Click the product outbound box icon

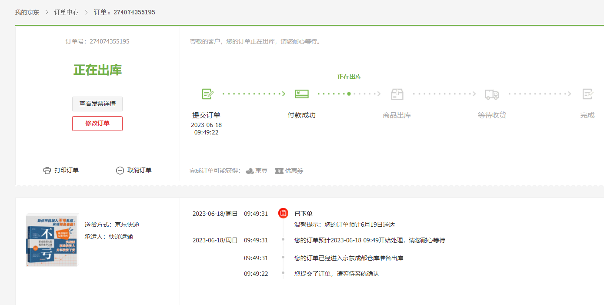pos(397,94)
